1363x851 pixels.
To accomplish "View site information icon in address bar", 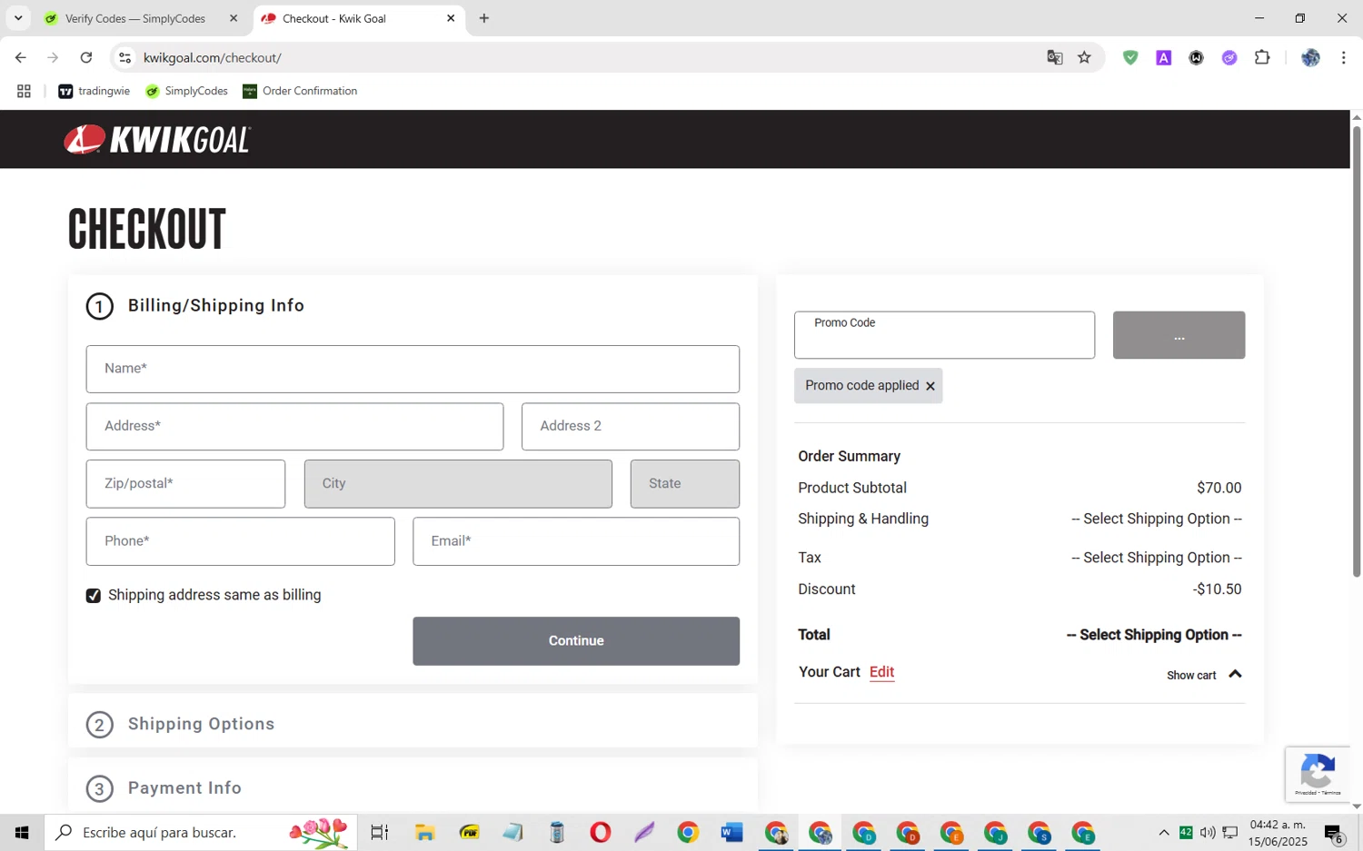I will (124, 57).
